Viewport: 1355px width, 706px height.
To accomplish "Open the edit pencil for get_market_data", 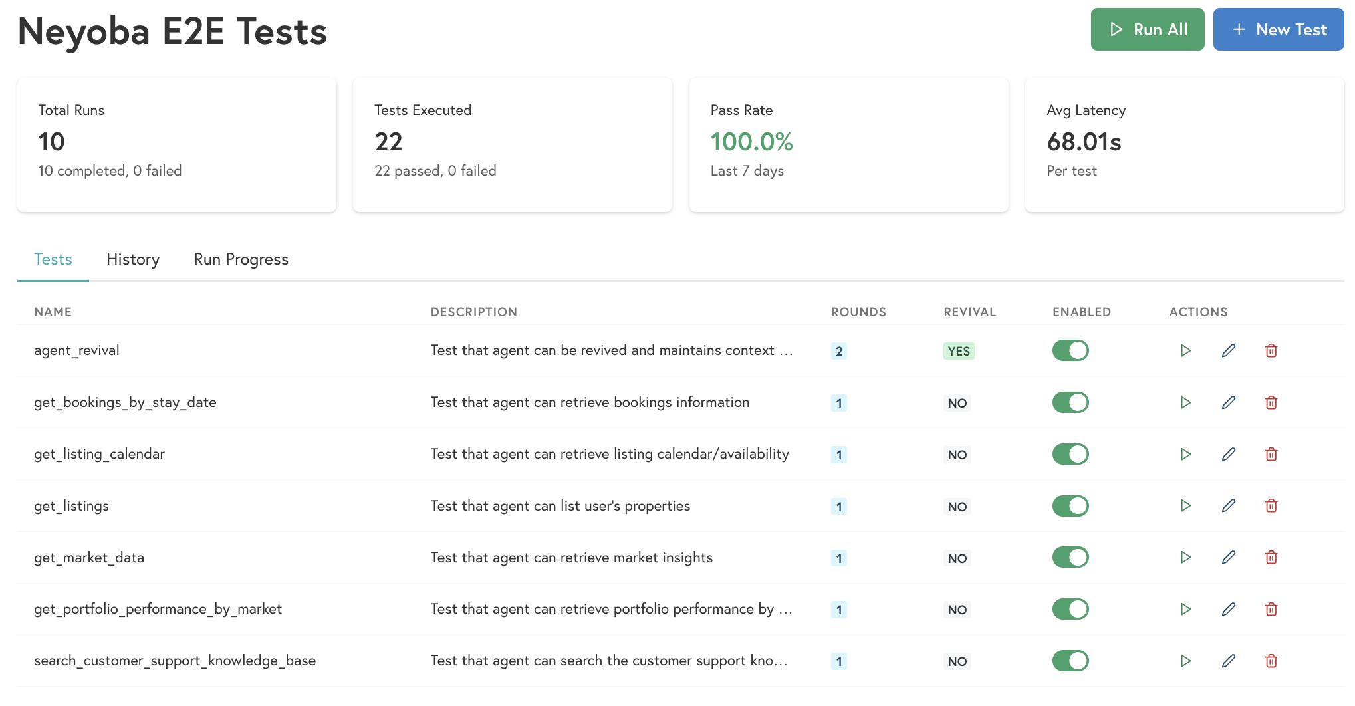I will (1229, 558).
